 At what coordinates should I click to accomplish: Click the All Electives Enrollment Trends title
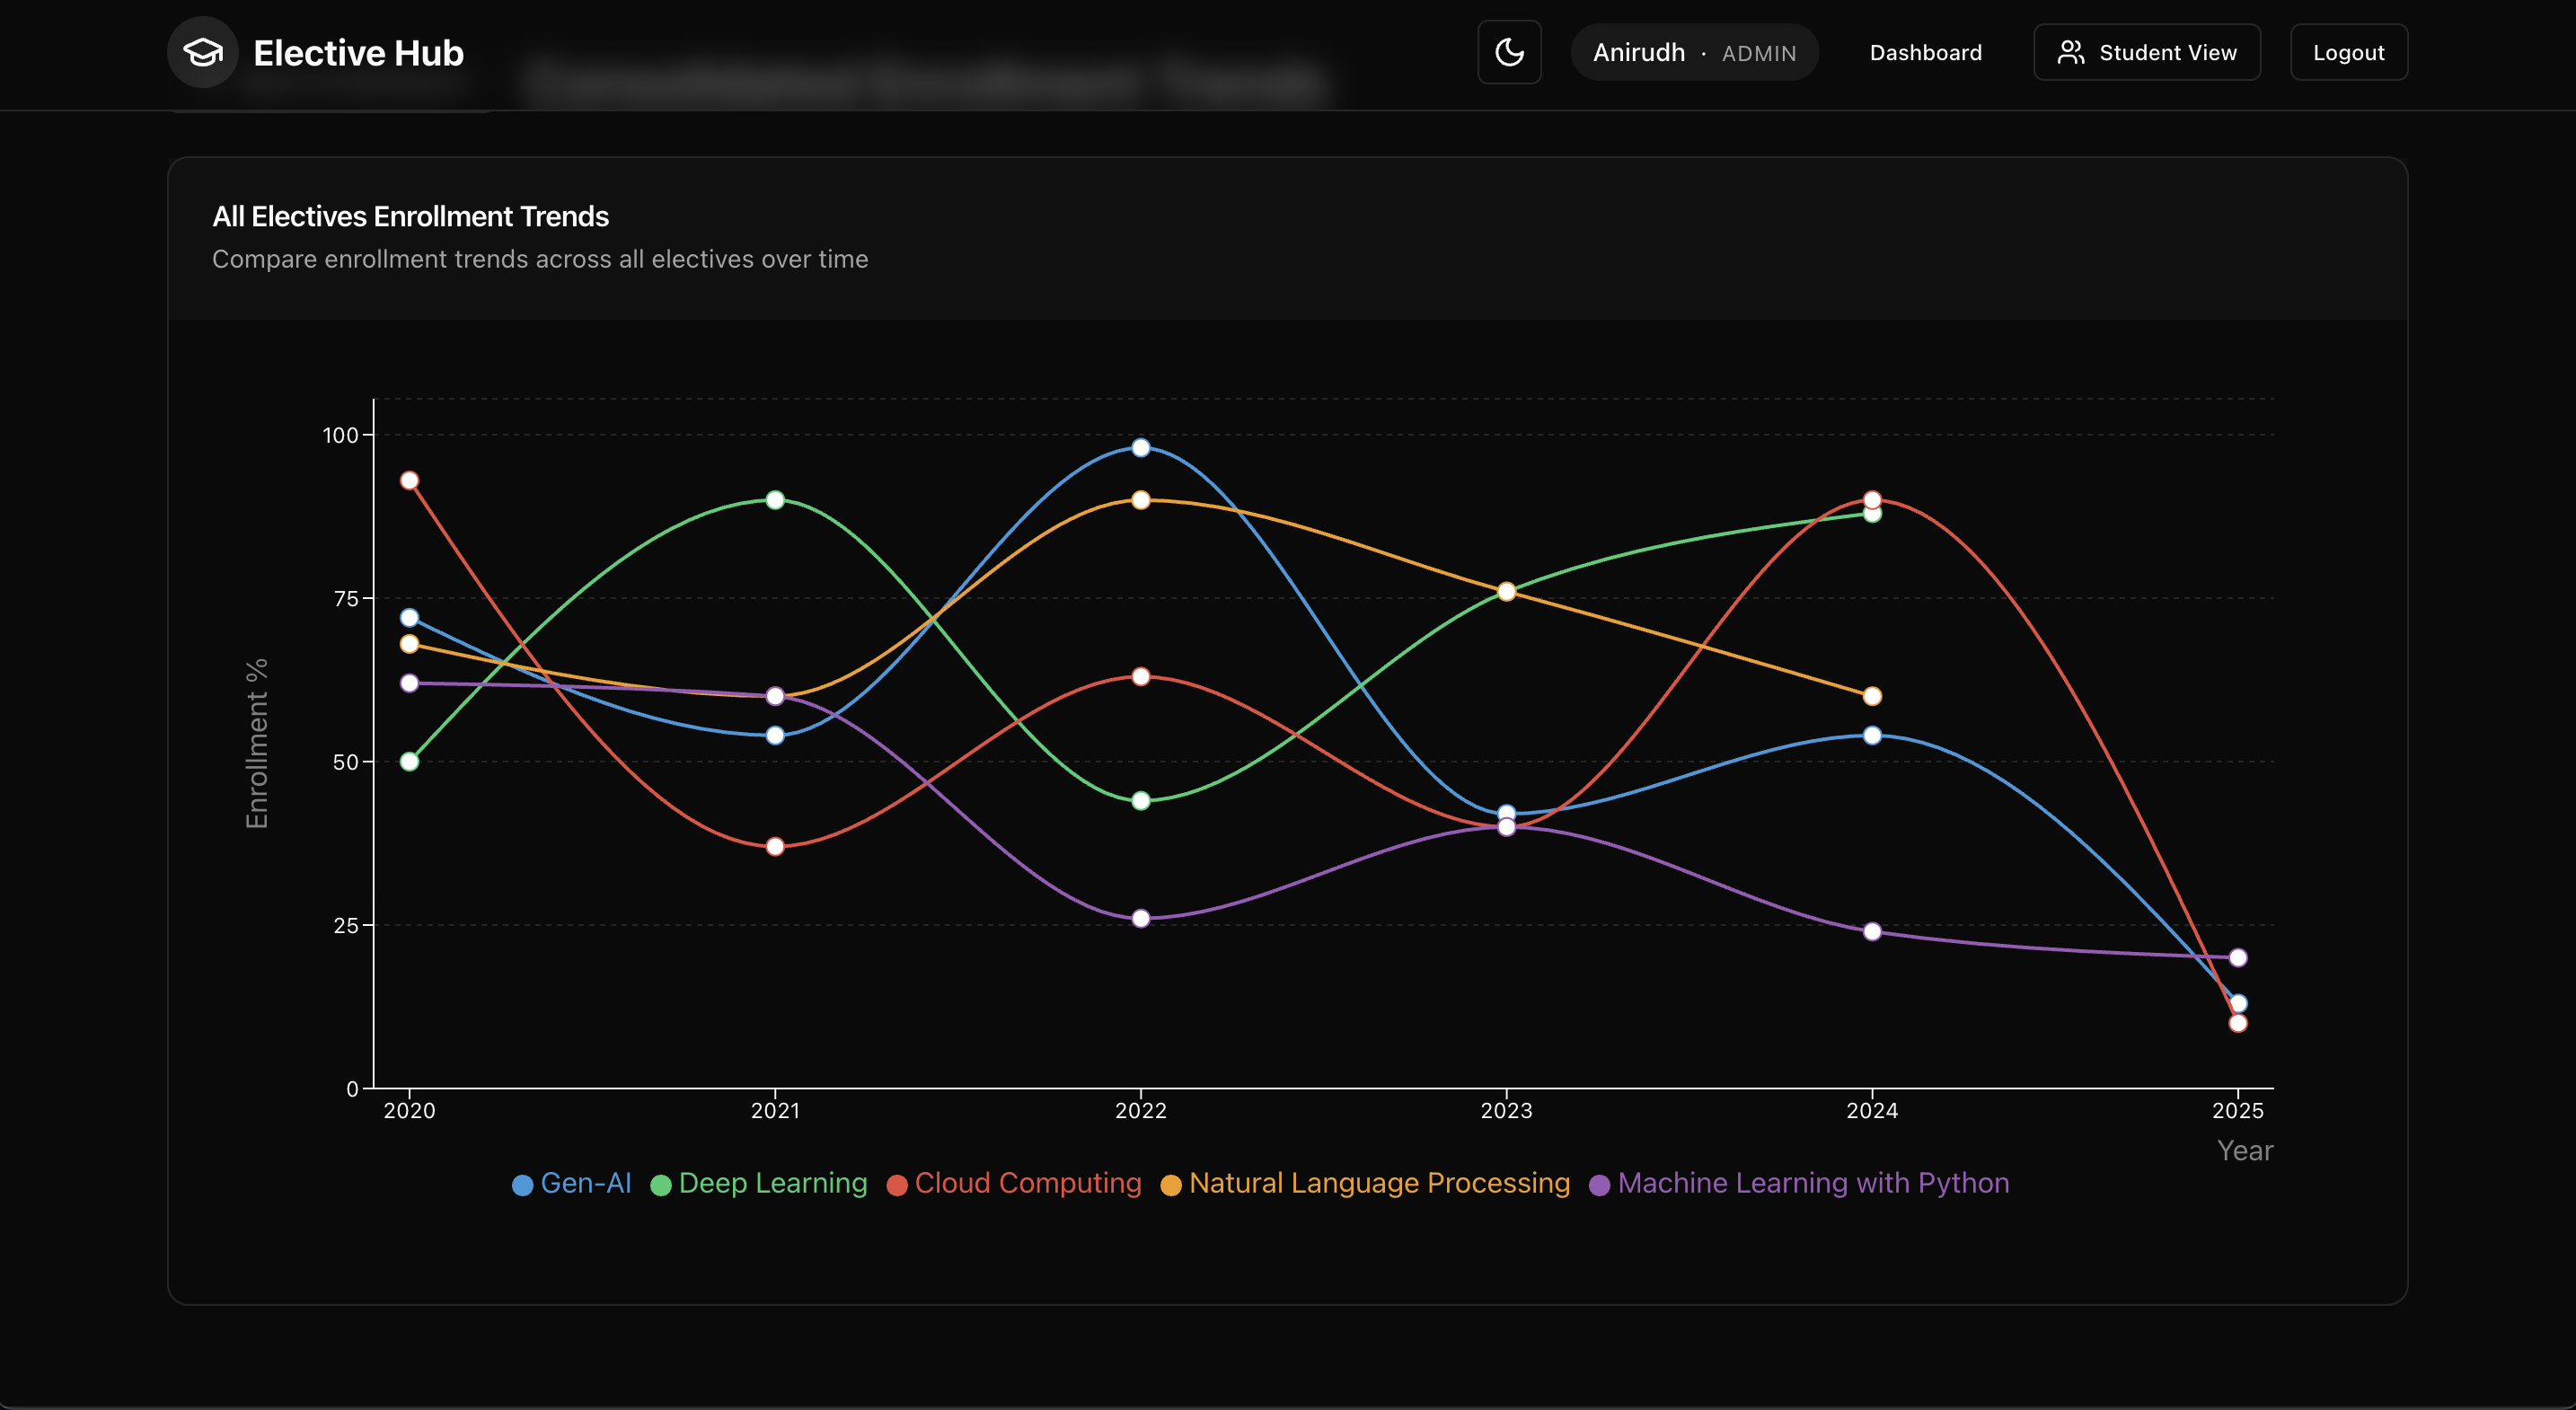410,216
